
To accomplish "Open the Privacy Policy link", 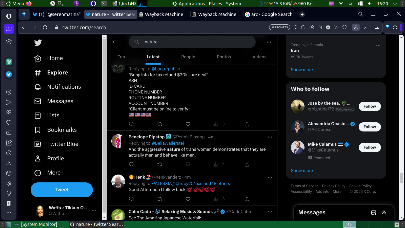I will [334, 186].
